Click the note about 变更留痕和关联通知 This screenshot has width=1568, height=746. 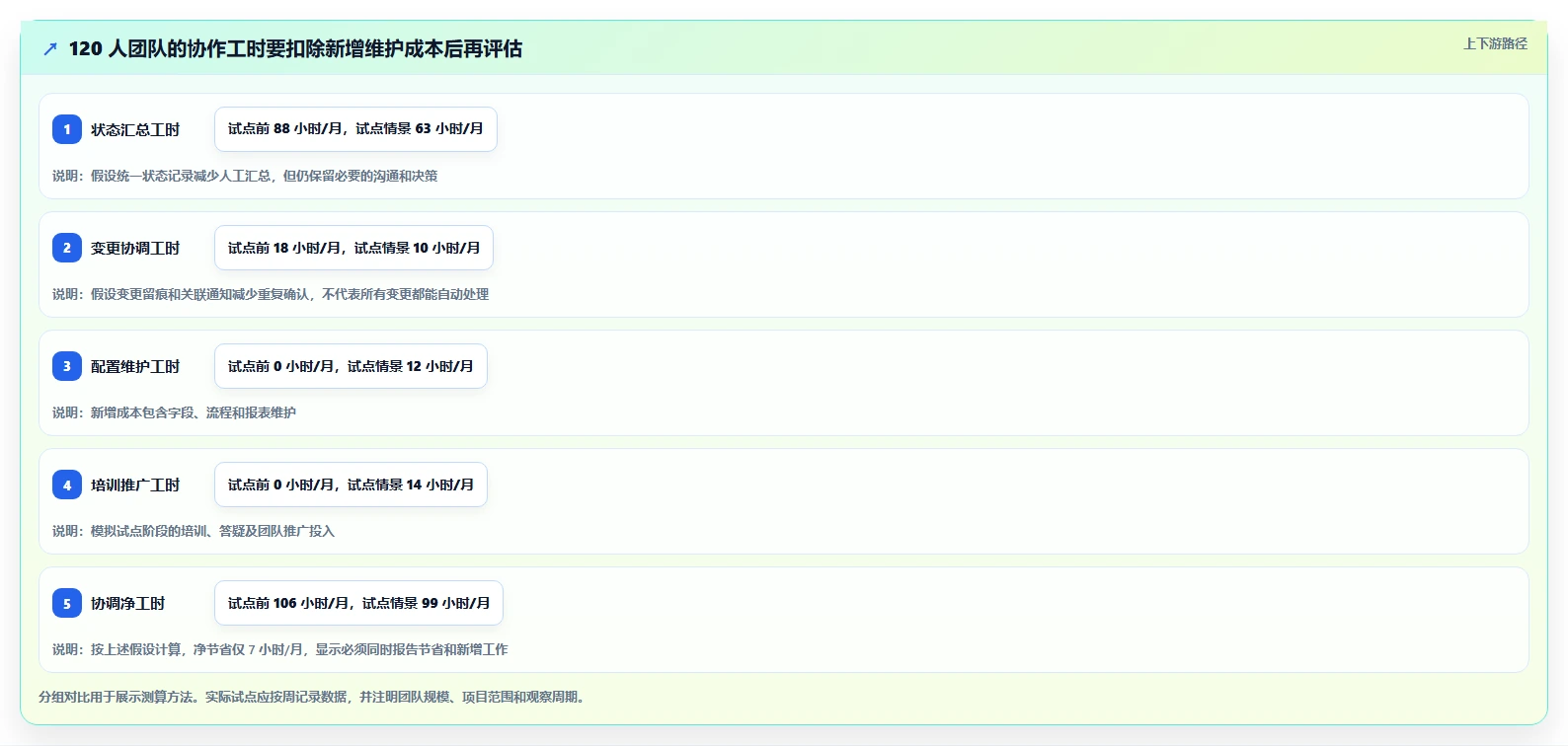[271, 294]
